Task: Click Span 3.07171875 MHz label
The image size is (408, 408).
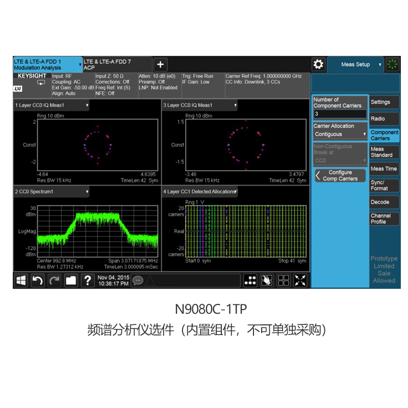Action: pyautogui.click(x=133, y=261)
